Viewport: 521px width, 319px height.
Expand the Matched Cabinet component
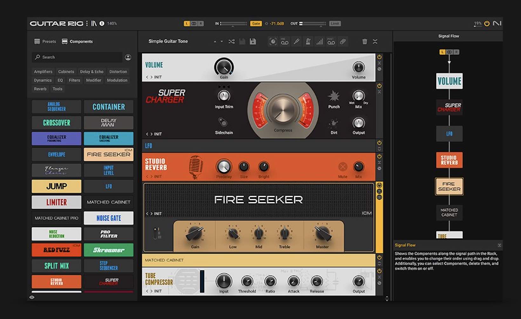[379, 264]
